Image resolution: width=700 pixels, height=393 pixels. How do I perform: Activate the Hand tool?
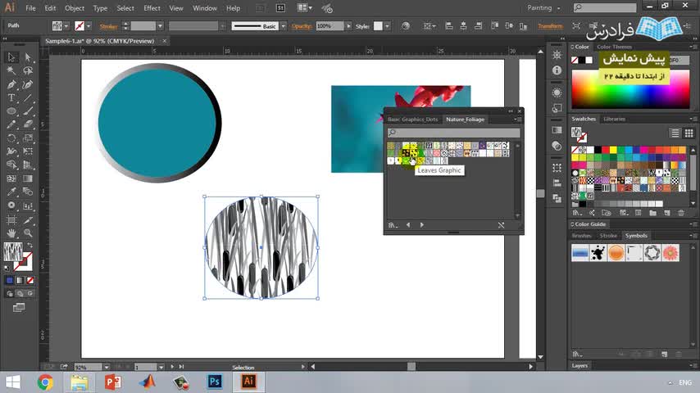tap(11, 233)
